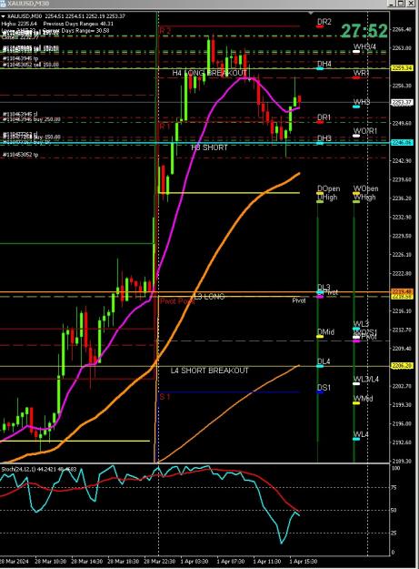This screenshot has width=419, height=569.
Task: Click the yellow 2259.34 price tag
Action: [x=402, y=68]
